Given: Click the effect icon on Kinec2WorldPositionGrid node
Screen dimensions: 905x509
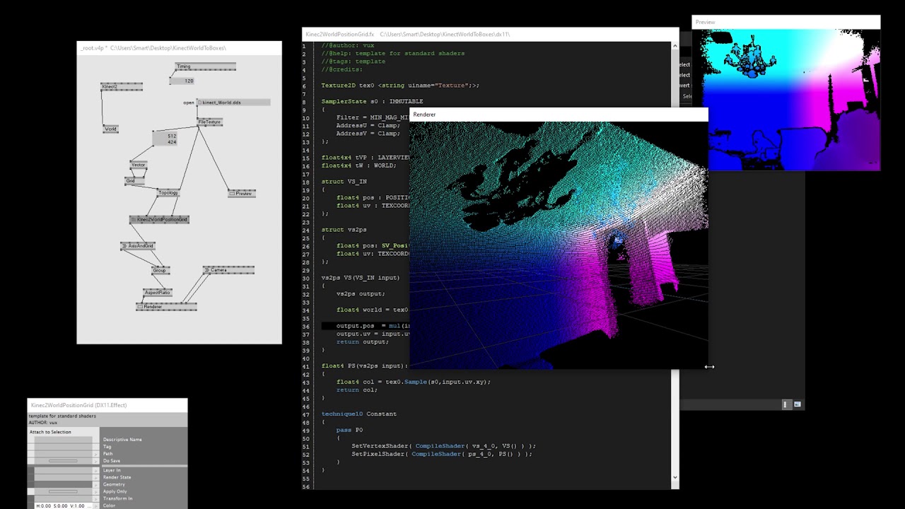Looking at the screenshot, I should click(133, 220).
